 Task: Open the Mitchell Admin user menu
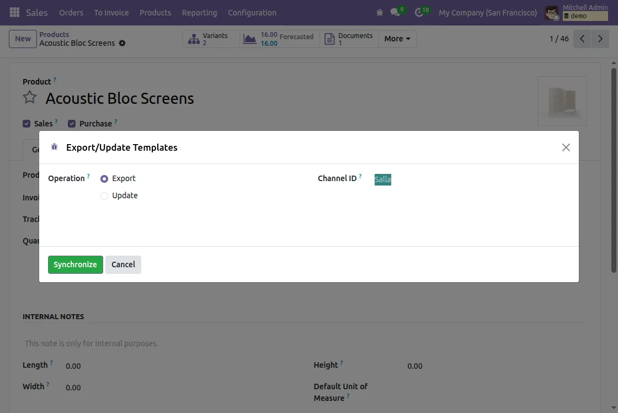[576, 7]
